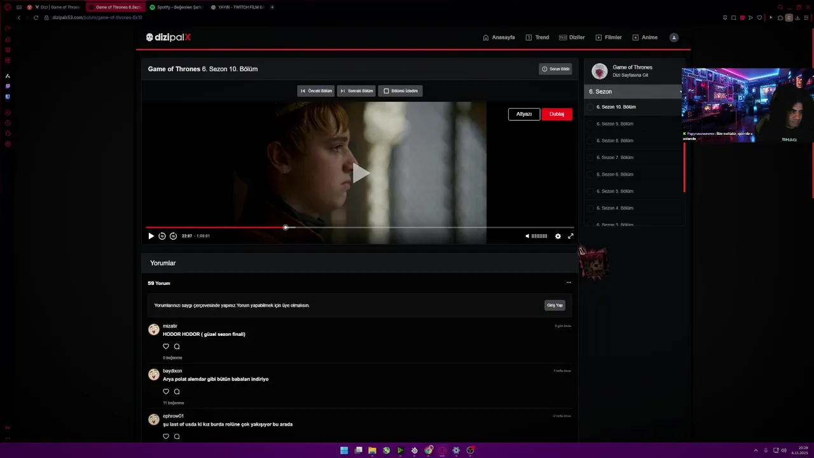Screen dimensions: 814x458
Task: Open Diziler in the site navigation
Action: 572,38
